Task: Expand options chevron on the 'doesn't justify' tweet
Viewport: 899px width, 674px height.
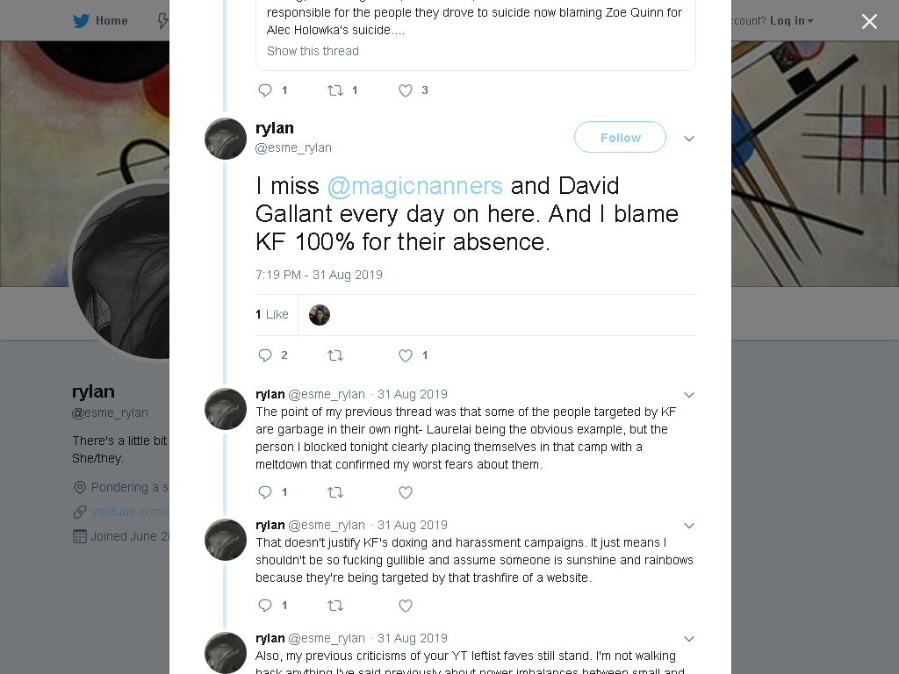Action: click(689, 525)
